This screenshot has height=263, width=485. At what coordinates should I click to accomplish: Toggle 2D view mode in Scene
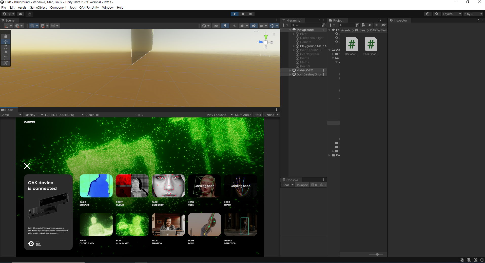[x=216, y=26]
